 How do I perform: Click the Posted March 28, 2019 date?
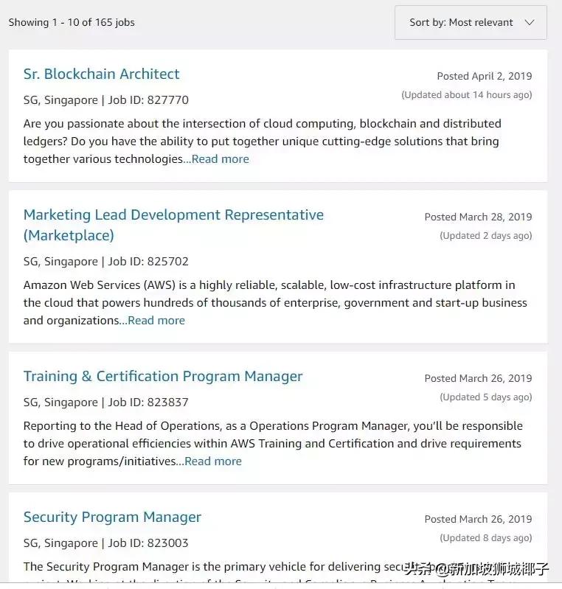click(478, 217)
